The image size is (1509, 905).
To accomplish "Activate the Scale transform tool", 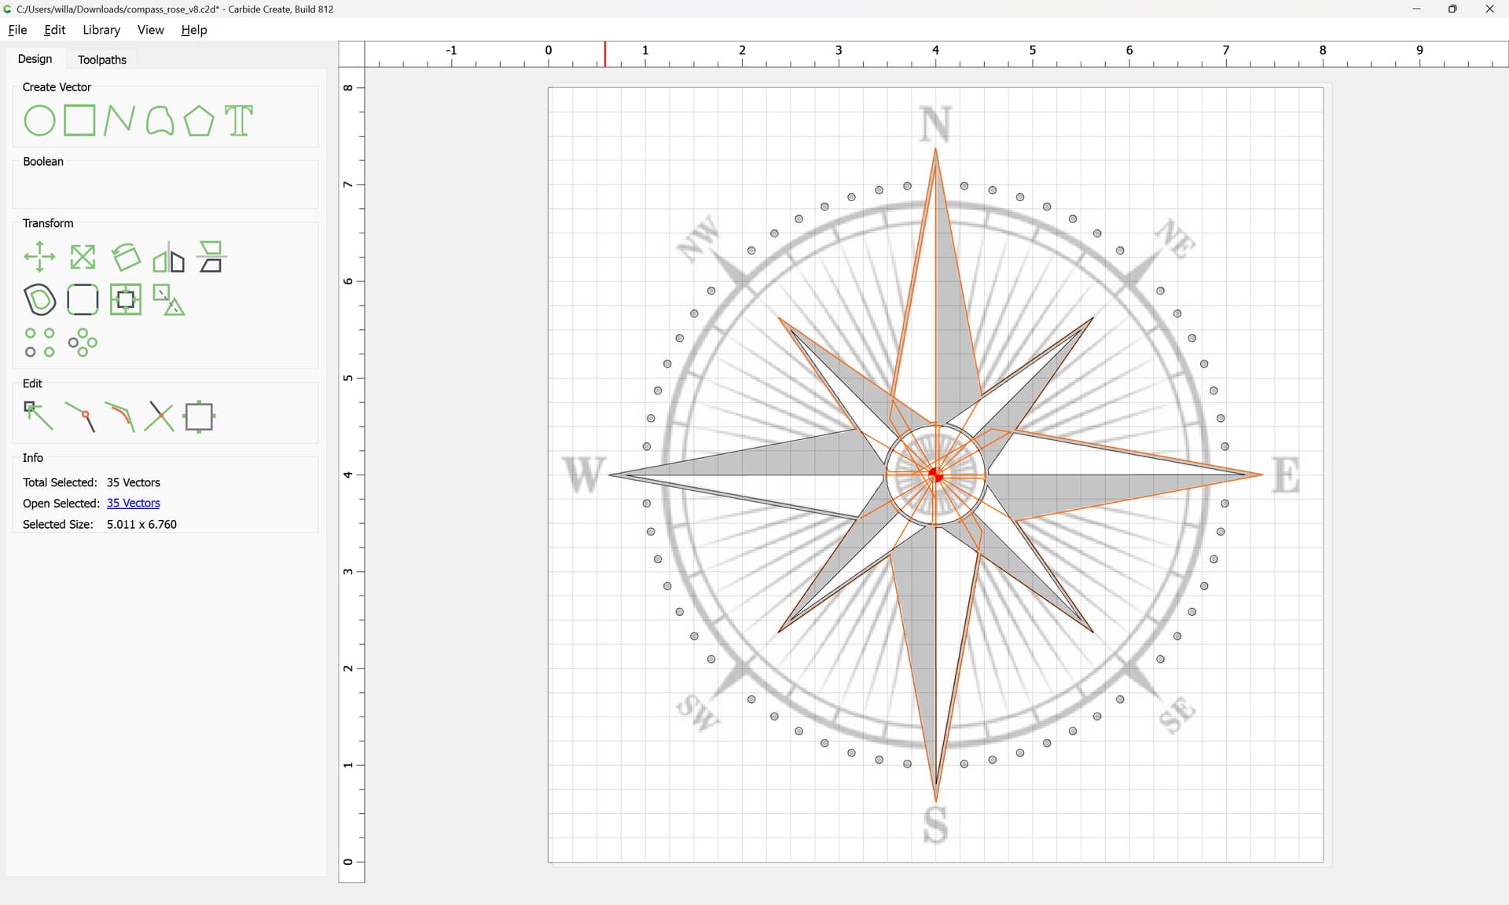I will coord(83,257).
